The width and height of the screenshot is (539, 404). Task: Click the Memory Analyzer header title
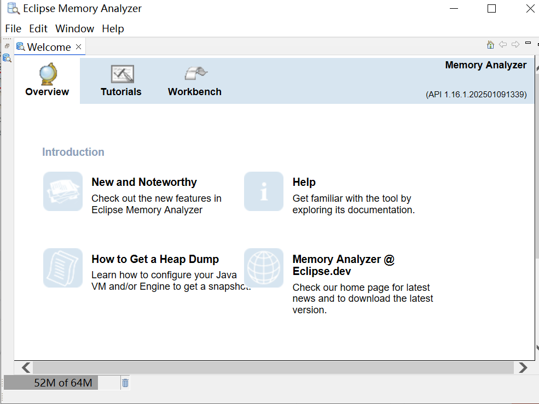tap(486, 65)
